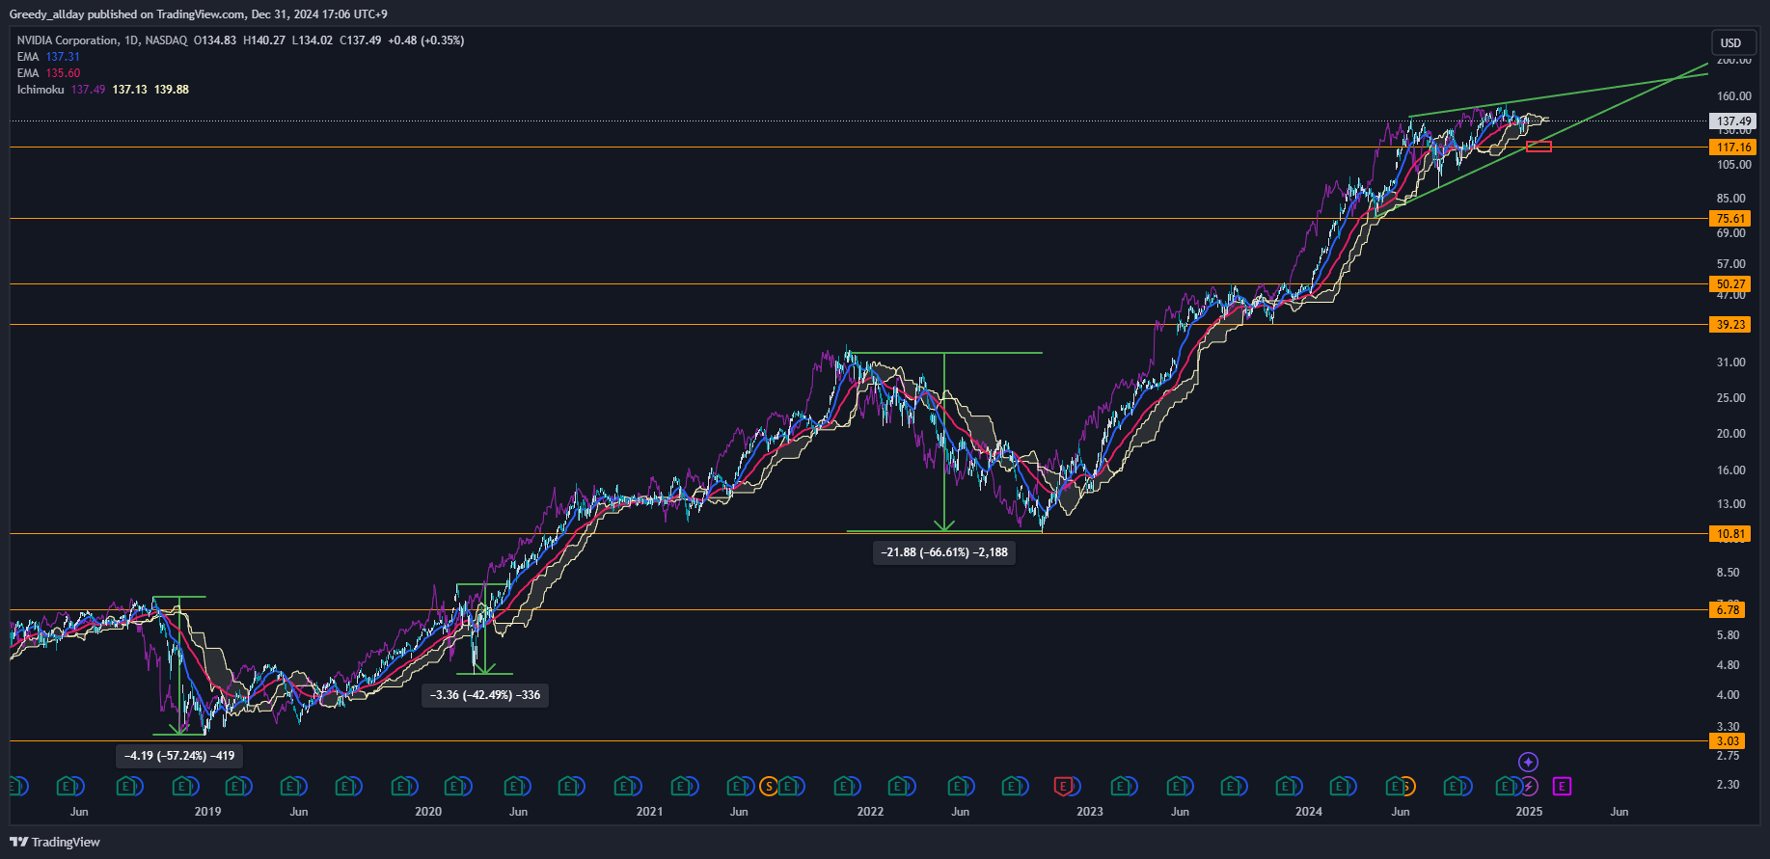Click the red EMA 135.60 legend value
Image resolution: width=1770 pixels, height=859 pixels.
point(63,73)
